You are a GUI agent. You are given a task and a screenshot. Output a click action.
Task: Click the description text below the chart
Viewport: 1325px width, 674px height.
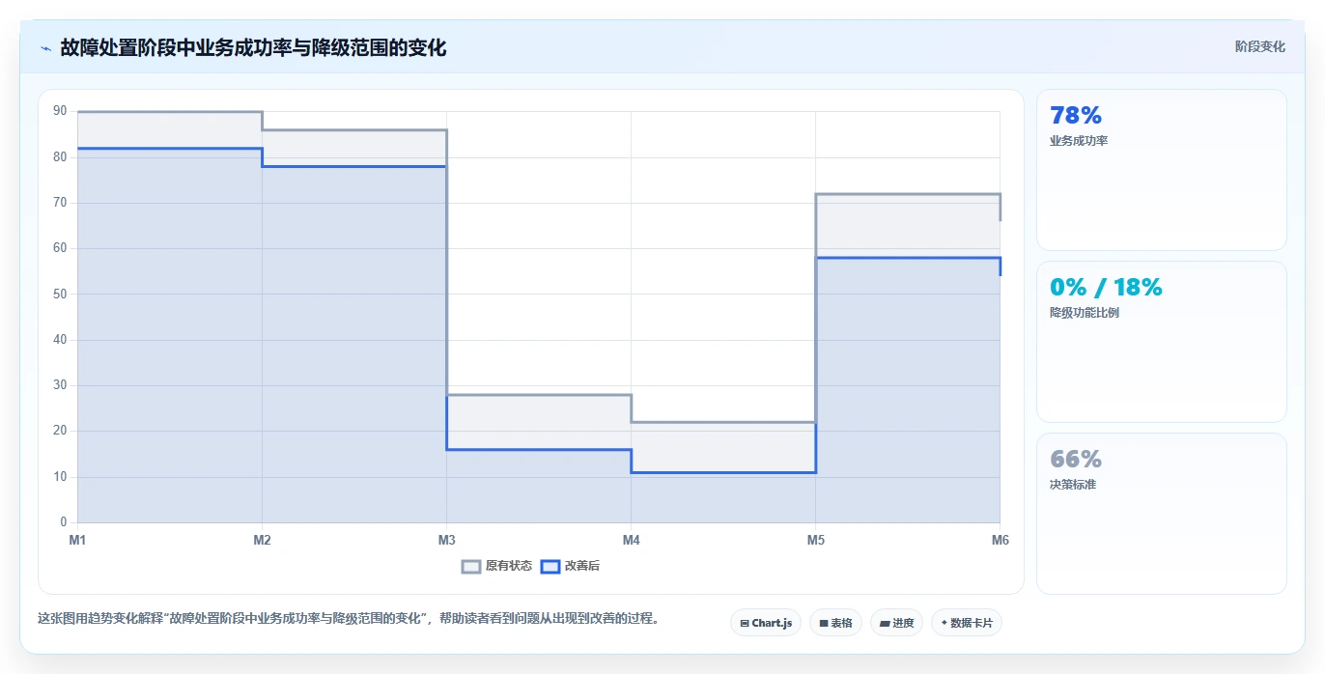pos(348,619)
